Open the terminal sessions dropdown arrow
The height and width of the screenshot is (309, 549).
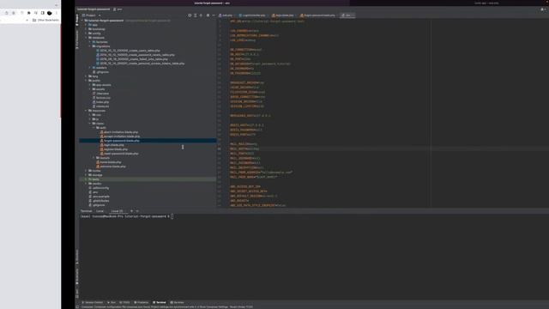137,211
